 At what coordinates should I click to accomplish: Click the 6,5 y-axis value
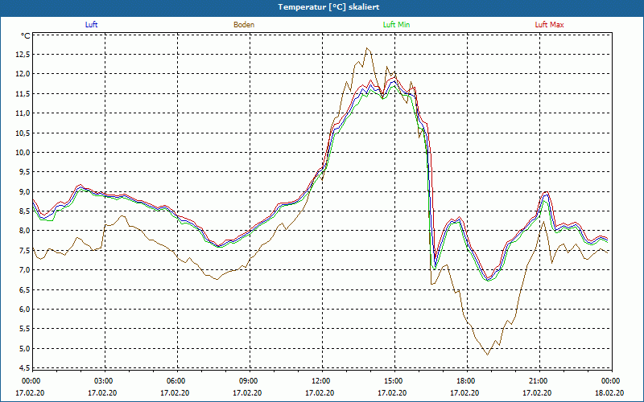pos(23,289)
